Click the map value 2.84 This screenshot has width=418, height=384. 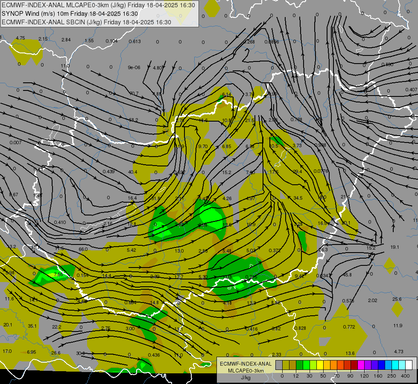pyautogui.click(x=66, y=40)
